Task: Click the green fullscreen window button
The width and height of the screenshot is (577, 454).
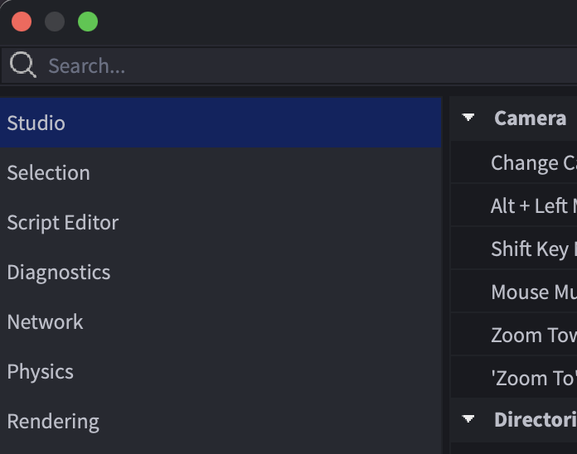Action: point(88,22)
